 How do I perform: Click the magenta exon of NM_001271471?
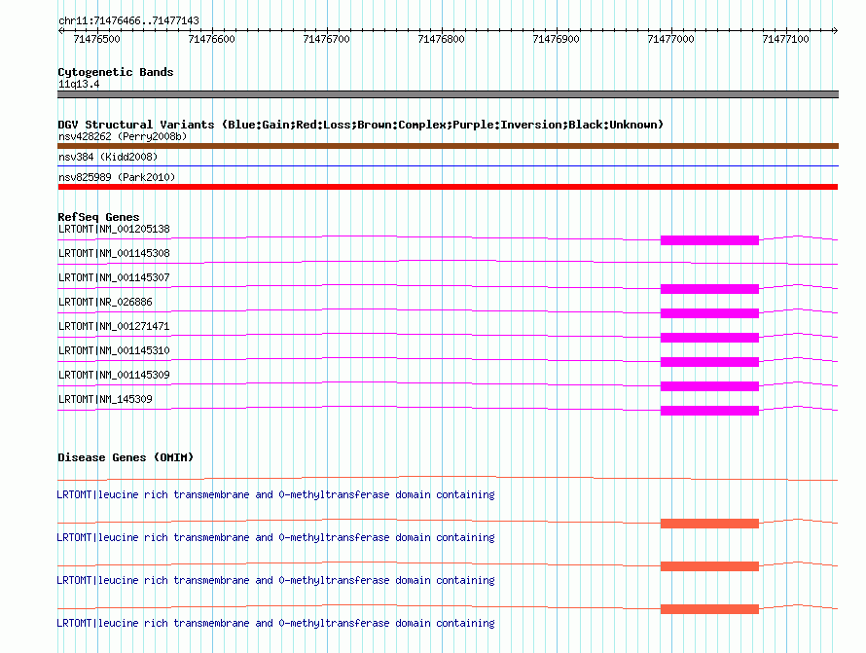(x=709, y=338)
